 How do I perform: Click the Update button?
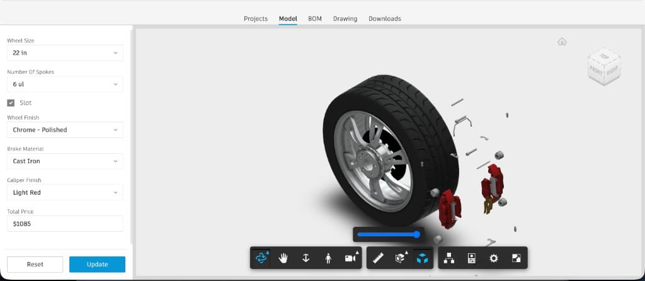coord(97,264)
